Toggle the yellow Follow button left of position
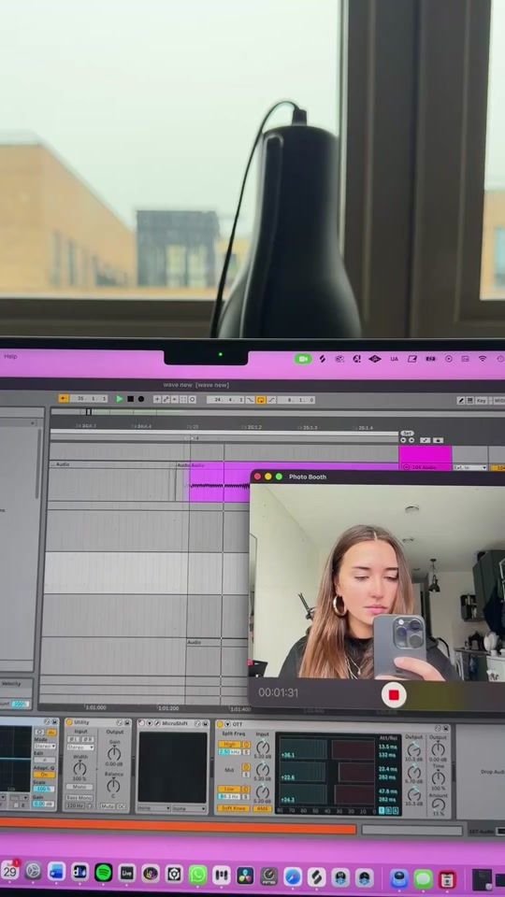 tap(64, 399)
